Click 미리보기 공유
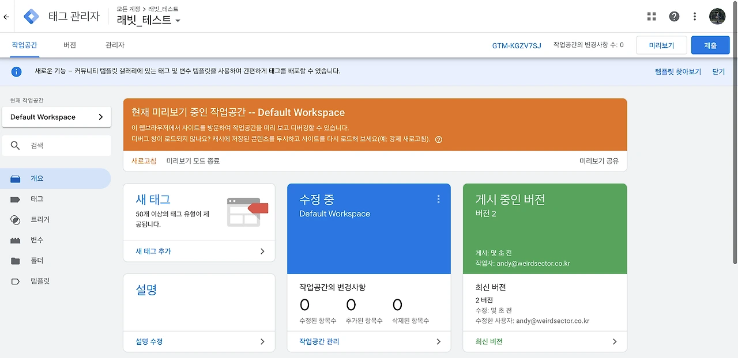 [599, 161]
